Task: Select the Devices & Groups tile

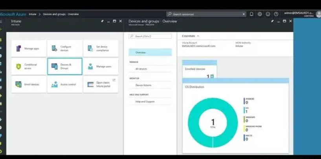Action: (65, 66)
